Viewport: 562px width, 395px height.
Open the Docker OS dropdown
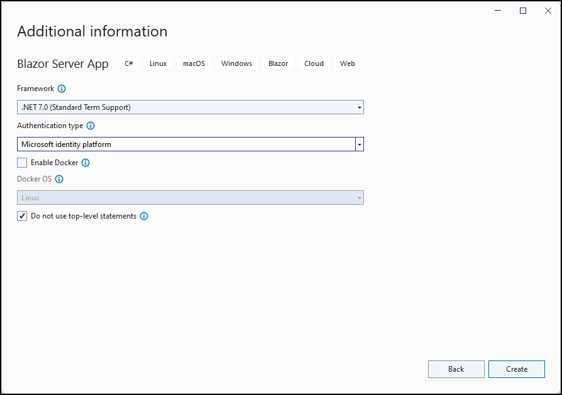[358, 197]
